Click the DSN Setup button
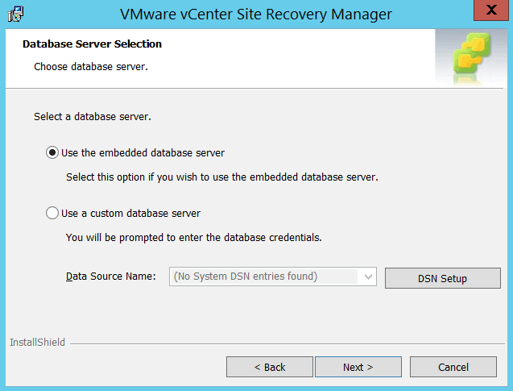Viewport: 513px width, 391px height. (442, 278)
